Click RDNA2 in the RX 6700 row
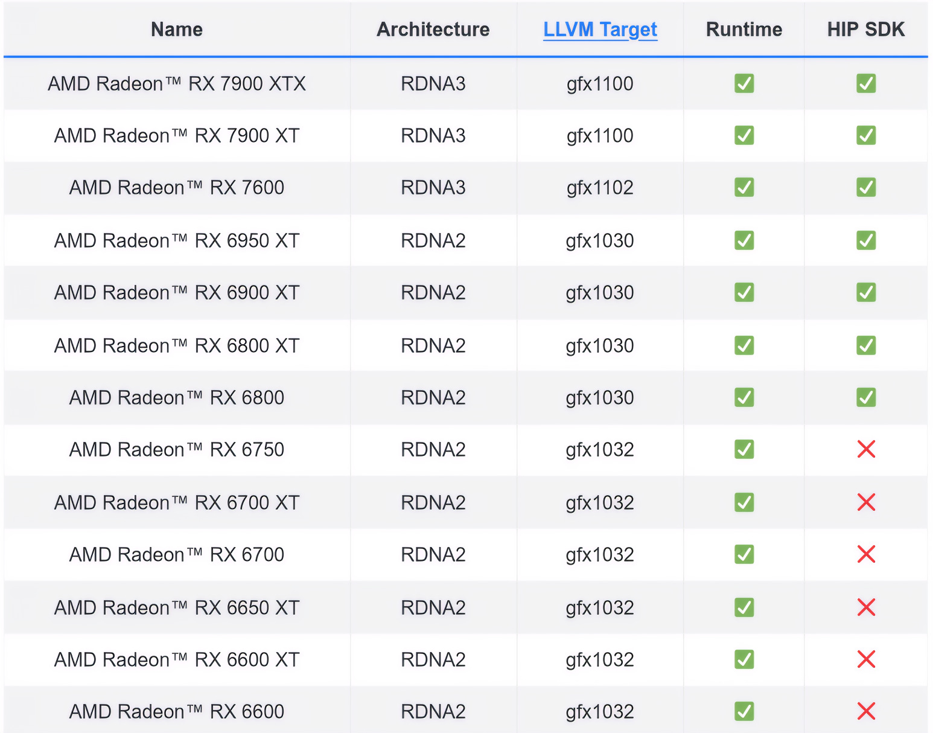The height and width of the screenshot is (733, 933). (x=433, y=554)
